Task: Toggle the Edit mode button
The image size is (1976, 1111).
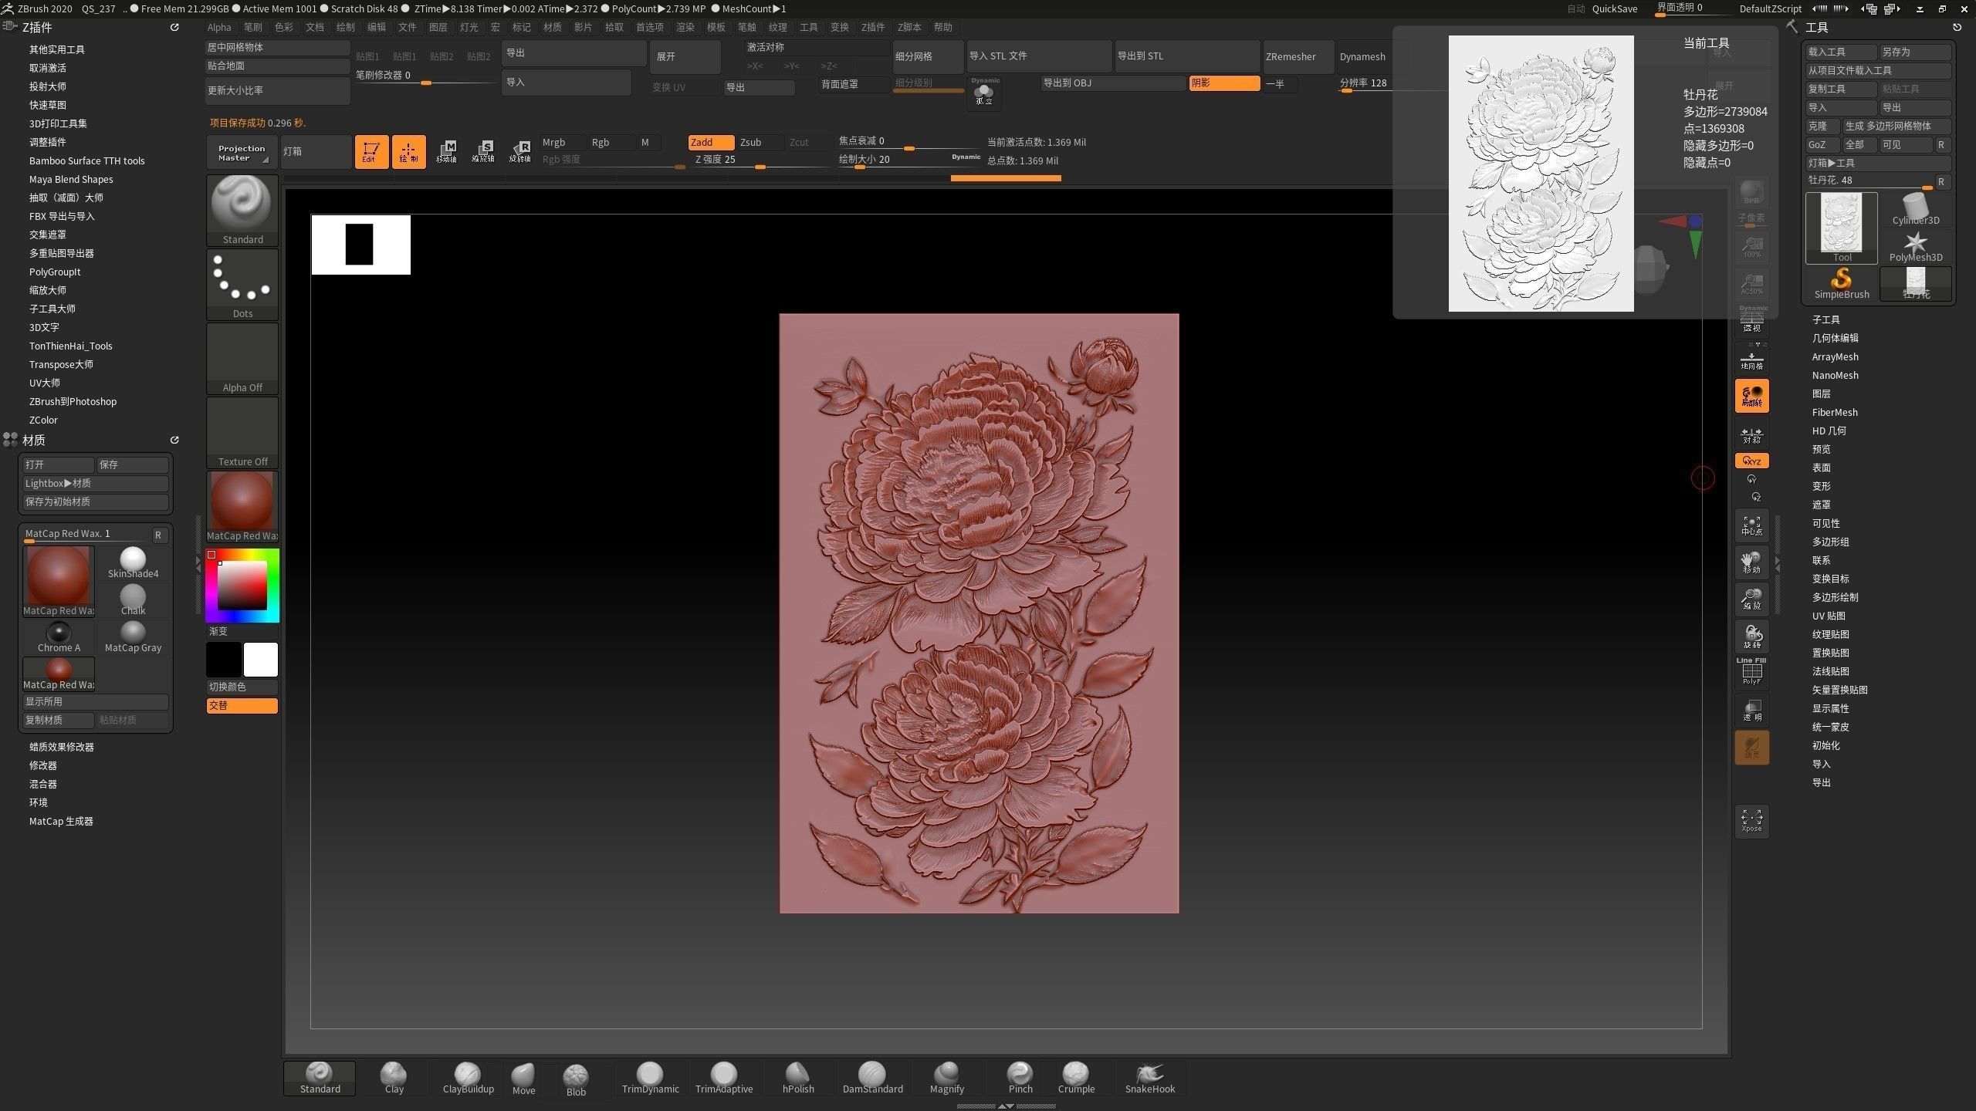Action: 371,151
